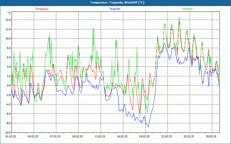
Task: Click the °C unit label on the y-axis
Action: [9, 13]
